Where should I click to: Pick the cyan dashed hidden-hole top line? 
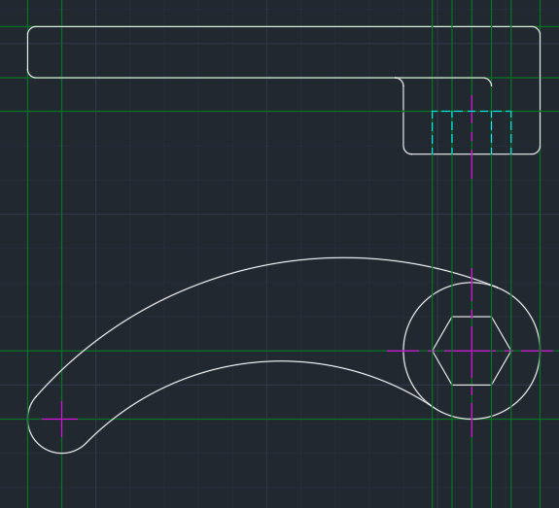click(x=472, y=111)
